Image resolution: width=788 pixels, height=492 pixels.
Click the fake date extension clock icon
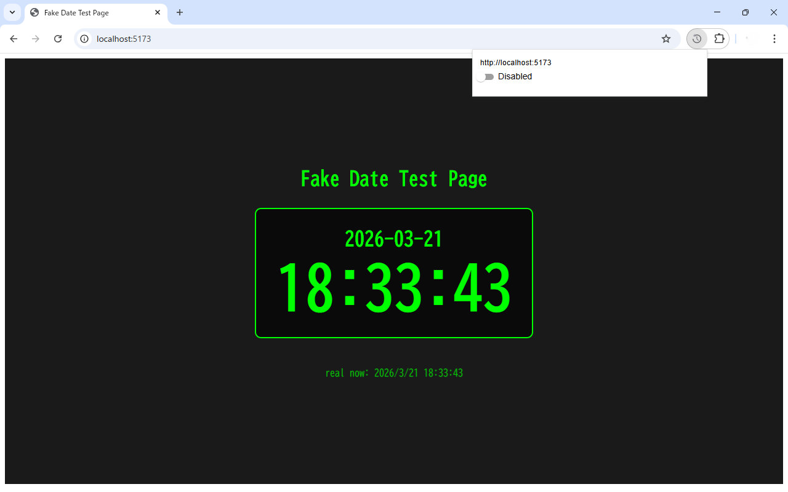point(697,39)
